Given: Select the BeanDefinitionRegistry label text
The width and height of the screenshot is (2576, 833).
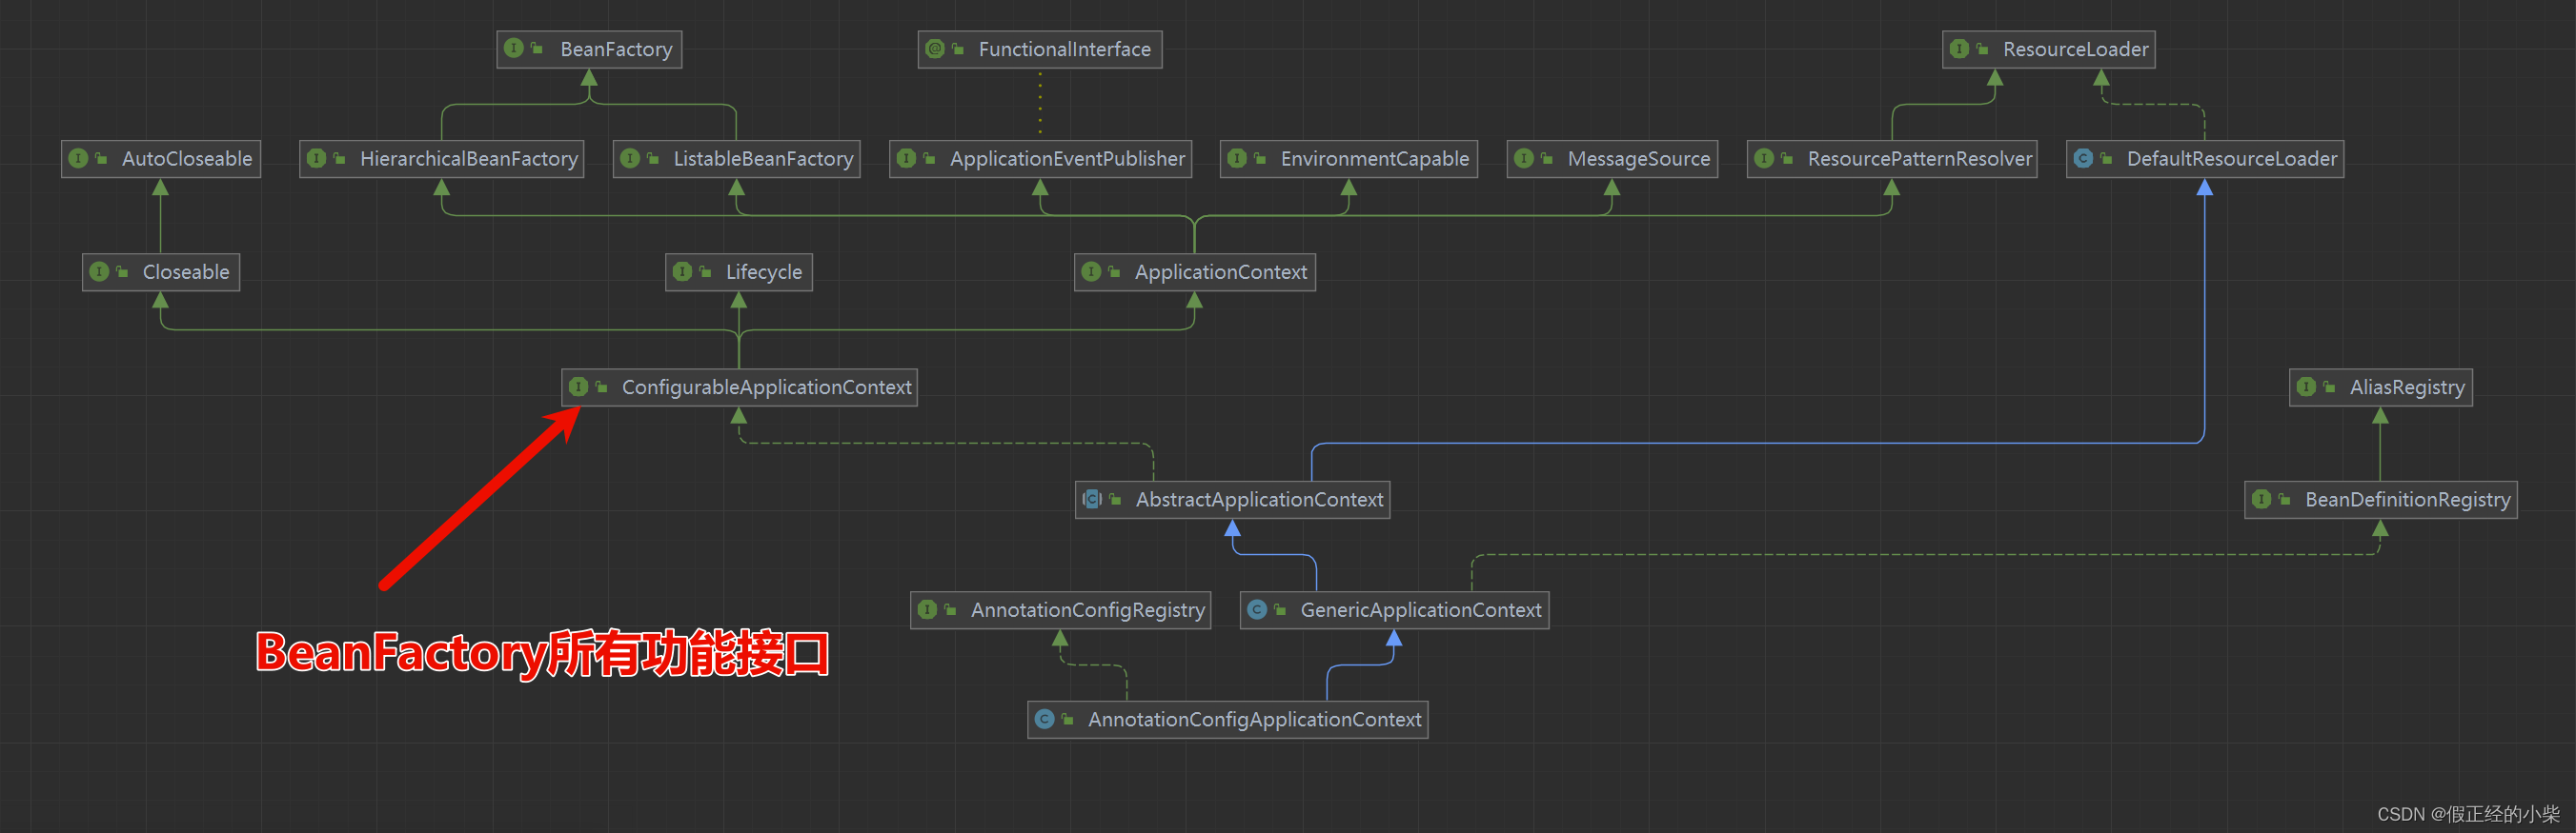Looking at the screenshot, I should pyautogui.click(x=2408, y=500).
